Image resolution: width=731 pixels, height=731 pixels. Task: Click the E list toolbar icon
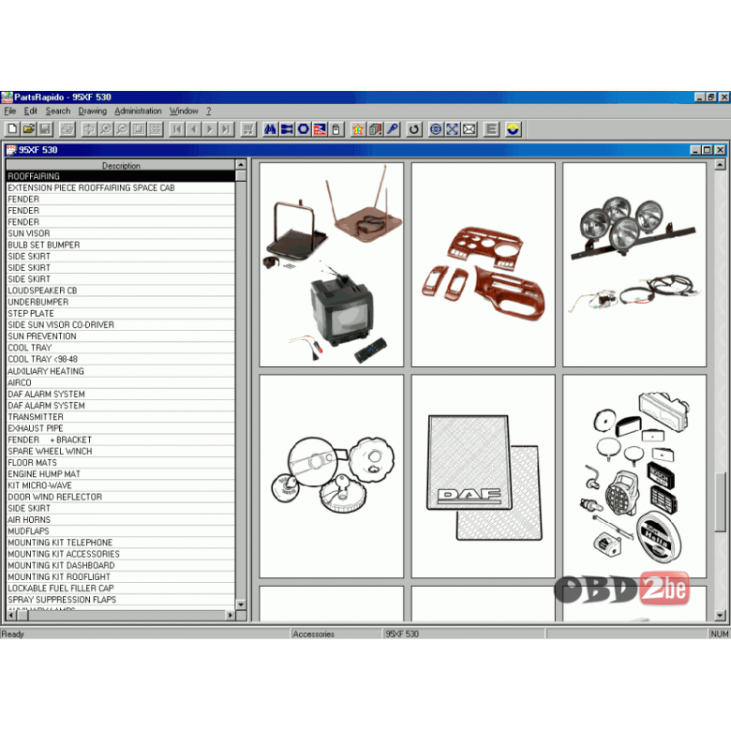pyautogui.click(x=491, y=129)
